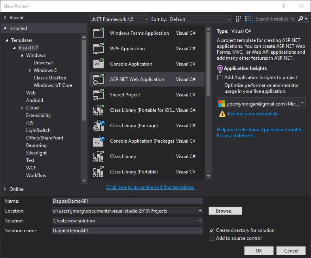
Task: Select Universal under Windows
Action: 43,63
